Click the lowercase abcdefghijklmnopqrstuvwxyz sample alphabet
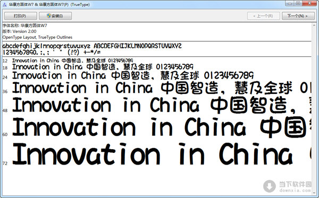319x198 pixels. pos(46,46)
